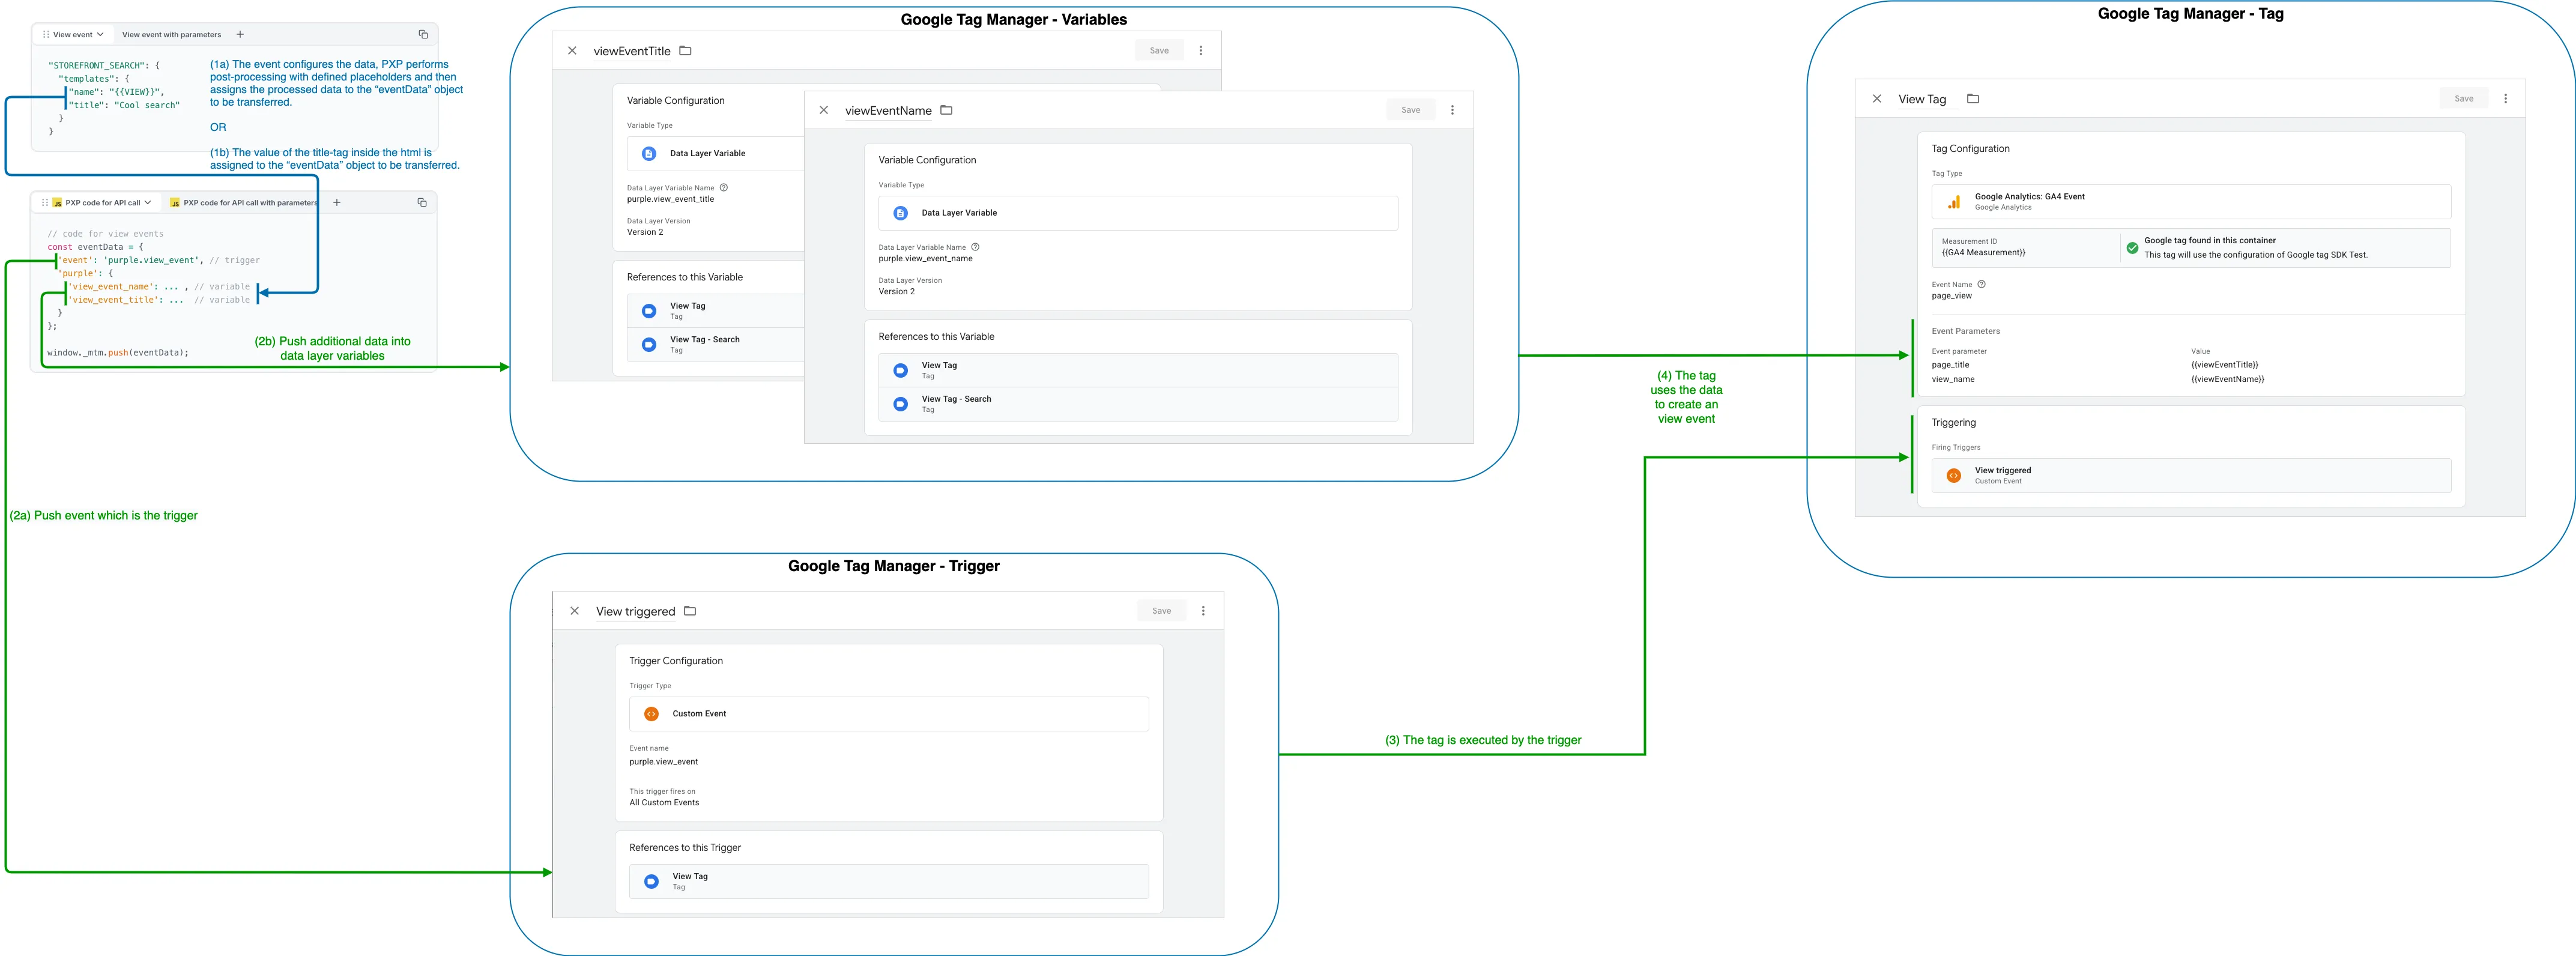Open View Tag - Search reference in viewEventName
The height and width of the screenshot is (956, 2576).
click(x=1138, y=404)
